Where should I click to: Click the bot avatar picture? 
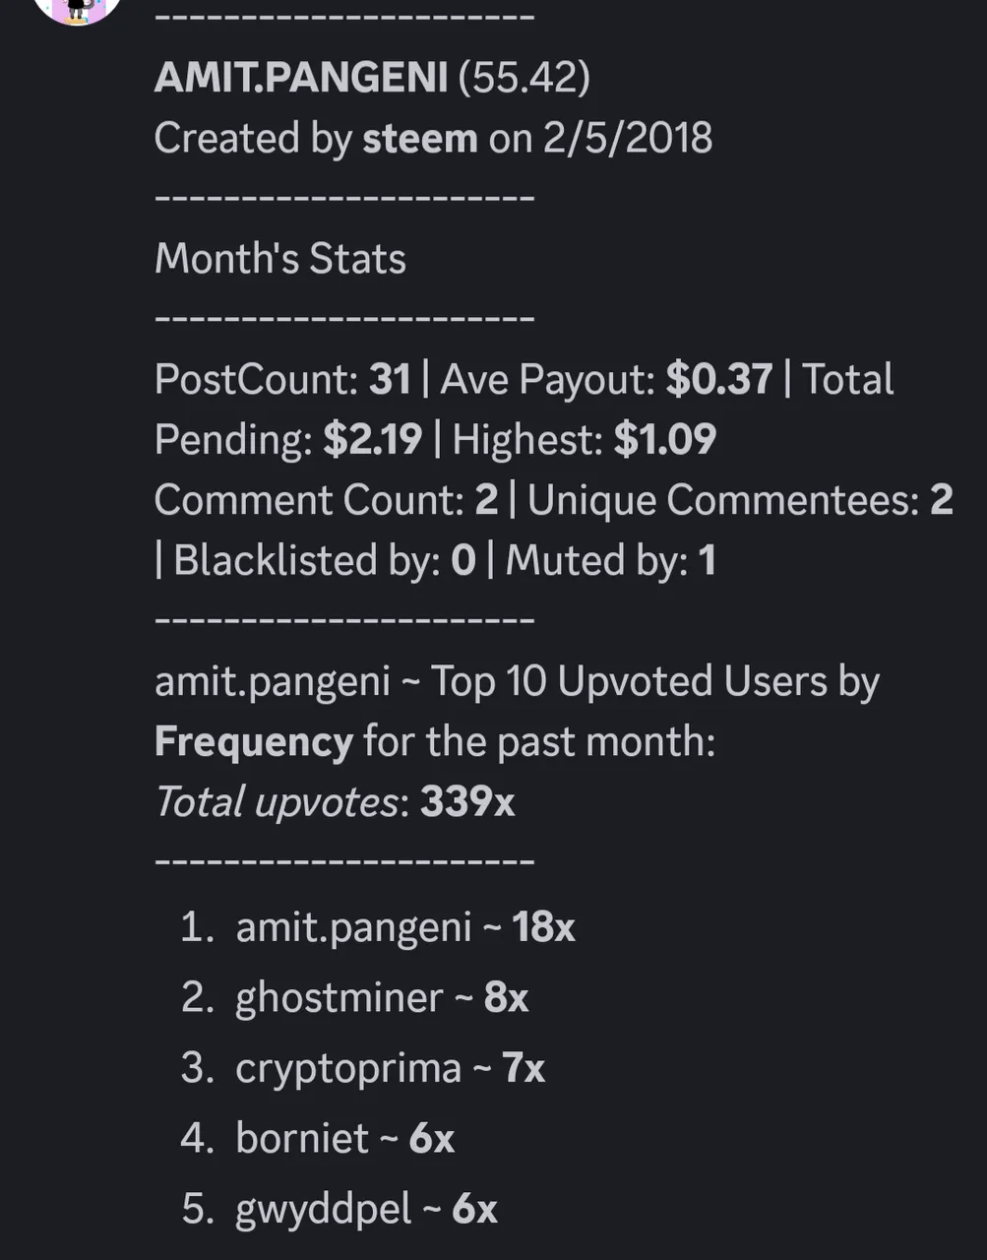click(77, 9)
